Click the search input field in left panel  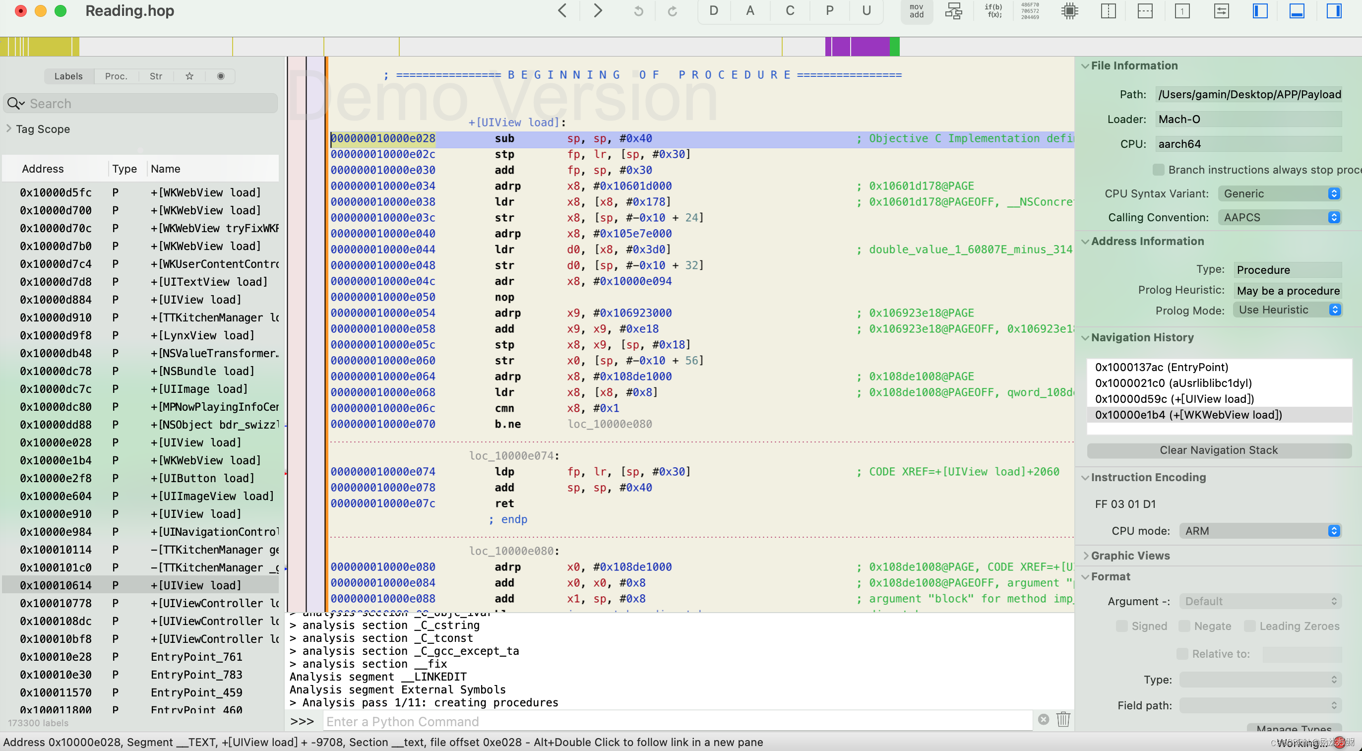[143, 103]
